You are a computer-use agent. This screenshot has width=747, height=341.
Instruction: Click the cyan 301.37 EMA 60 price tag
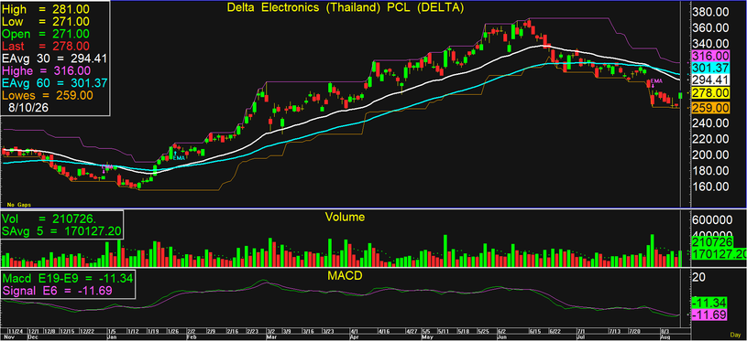pos(710,68)
